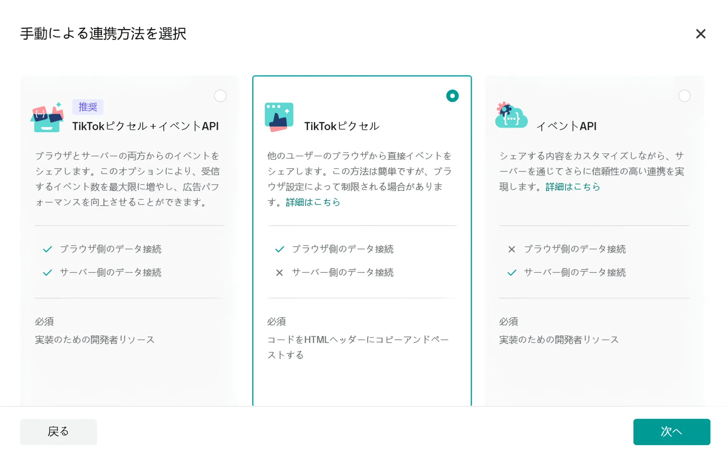Click the server-side checkmark icon in イベントAPI card
Image resolution: width=727 pixels, height=452 pixels.
(x=512, y=273)
